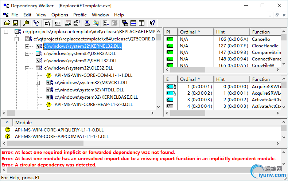Click the document icon beside File menu
The image size is (288, 181).
click(x=6, y=15)
